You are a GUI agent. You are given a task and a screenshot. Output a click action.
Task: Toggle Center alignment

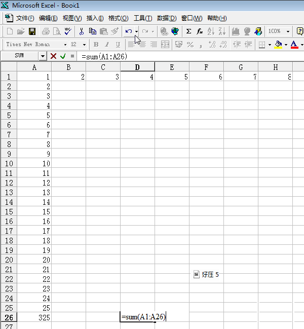tap(142, 45)
